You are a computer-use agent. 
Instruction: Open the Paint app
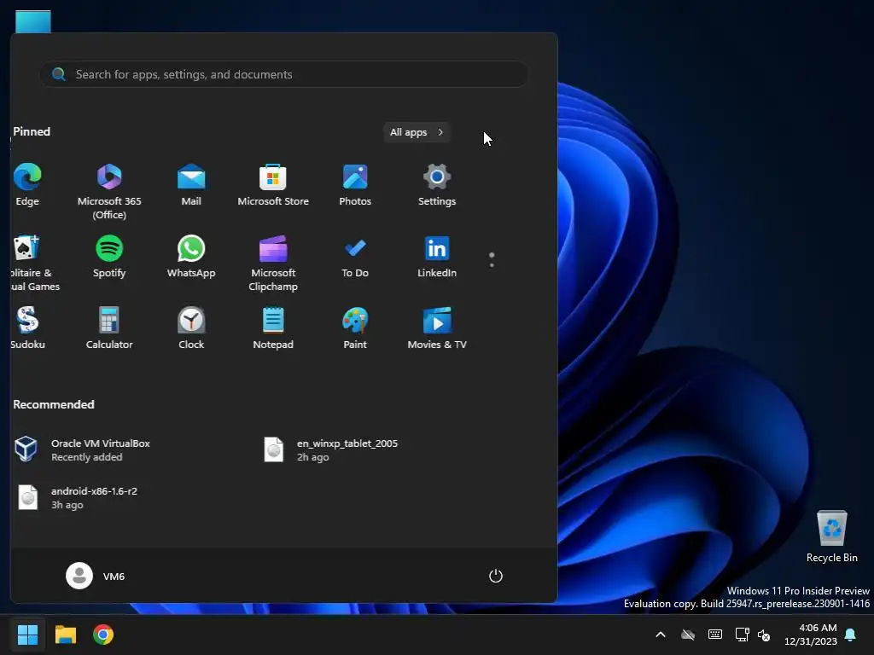(355, 328)
